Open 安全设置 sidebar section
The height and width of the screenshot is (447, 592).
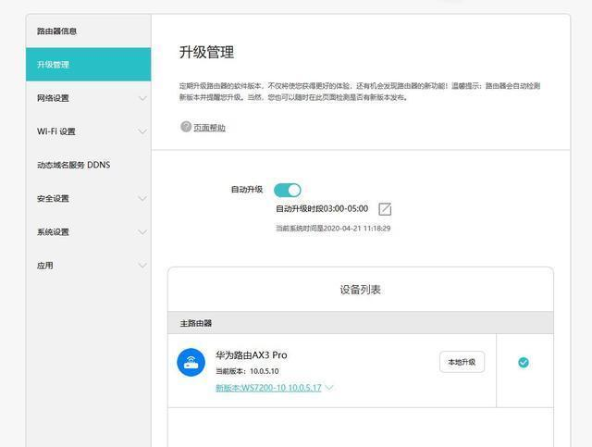coord(89,198)
